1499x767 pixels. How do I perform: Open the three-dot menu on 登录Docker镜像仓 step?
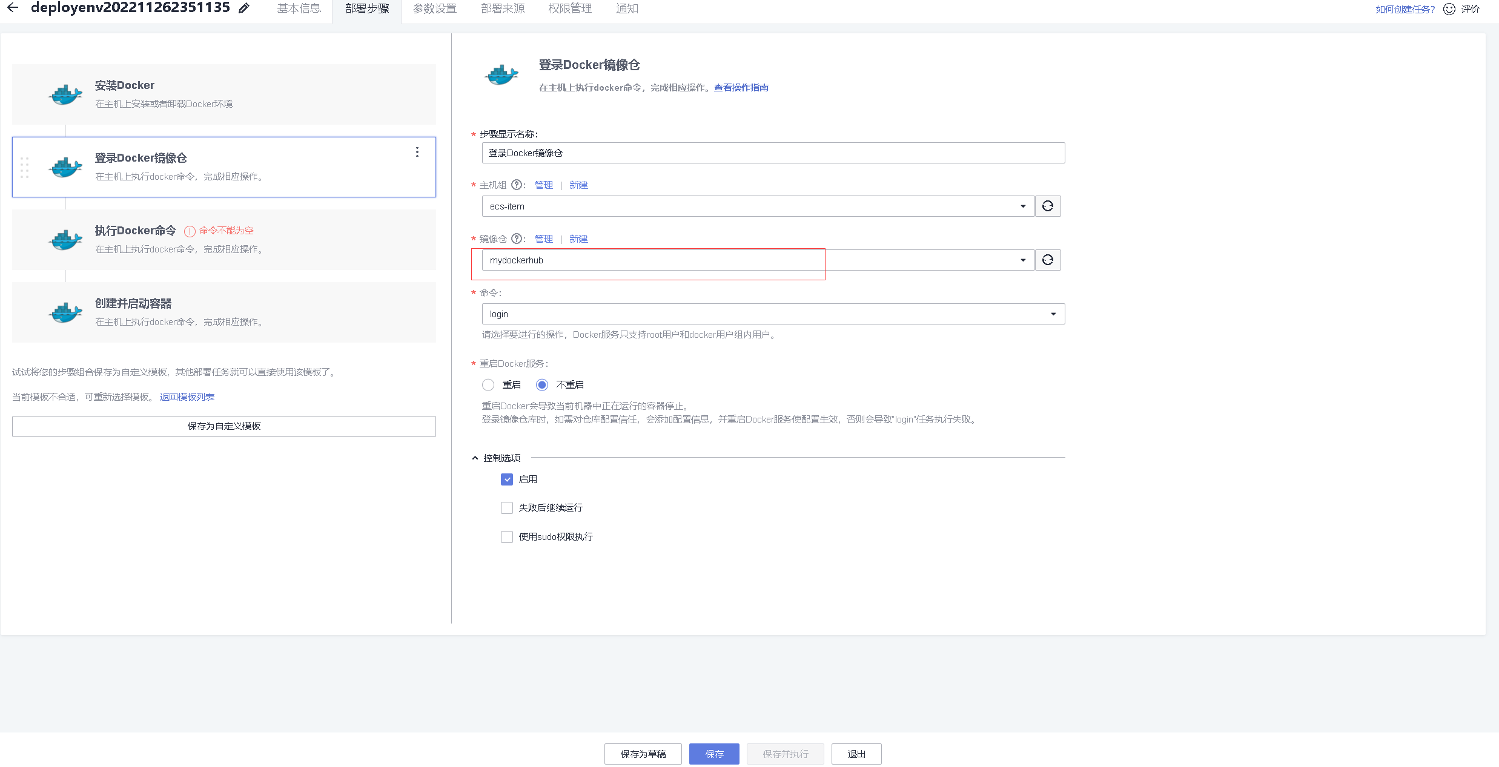(x=417, y=152)
